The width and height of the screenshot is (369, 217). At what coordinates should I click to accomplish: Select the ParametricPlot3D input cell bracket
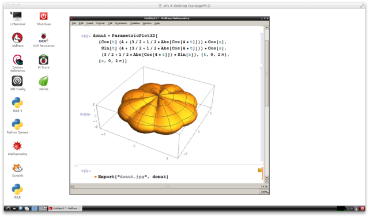pos(261,48)
